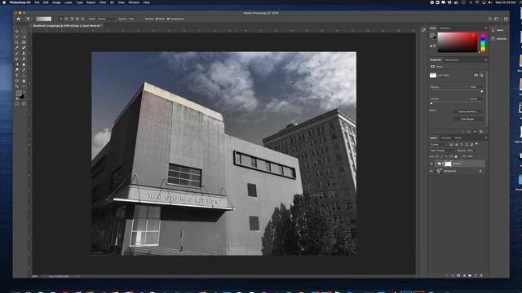This screenshot has width=522, height=293.
Task: Open the File menu
Action: pyautogui.click(x=37, y=2)
